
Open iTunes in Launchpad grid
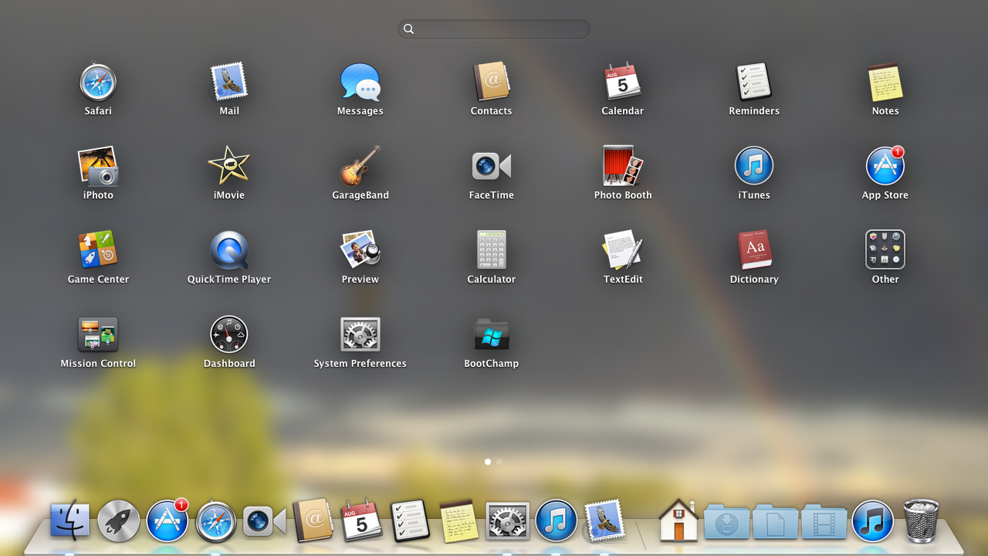[754, 166]
